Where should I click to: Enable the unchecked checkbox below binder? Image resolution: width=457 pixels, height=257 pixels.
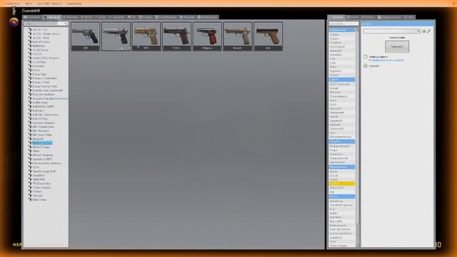coord(365,57)
